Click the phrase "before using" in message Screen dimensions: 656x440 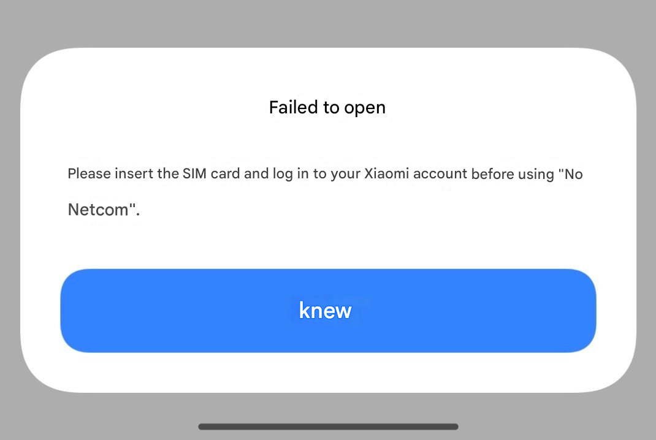tap(513, 173)
